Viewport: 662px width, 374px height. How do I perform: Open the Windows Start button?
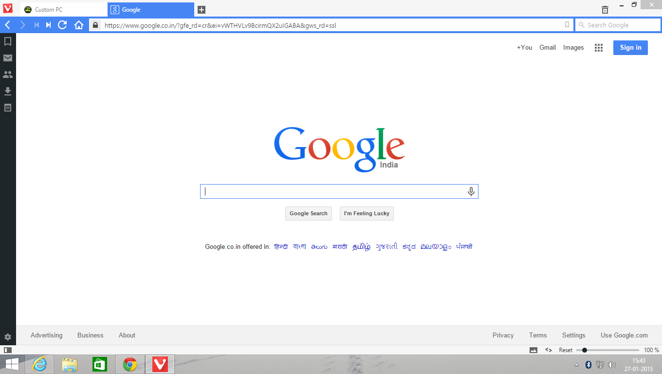tap(12, 364)
